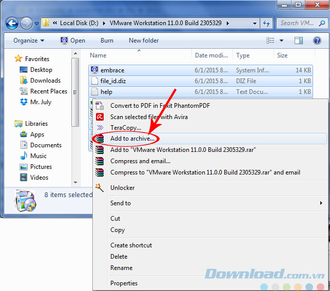Viewport: 330px width, 291px height.
Task: Click the red Avira icon
Action: [100, 117]
